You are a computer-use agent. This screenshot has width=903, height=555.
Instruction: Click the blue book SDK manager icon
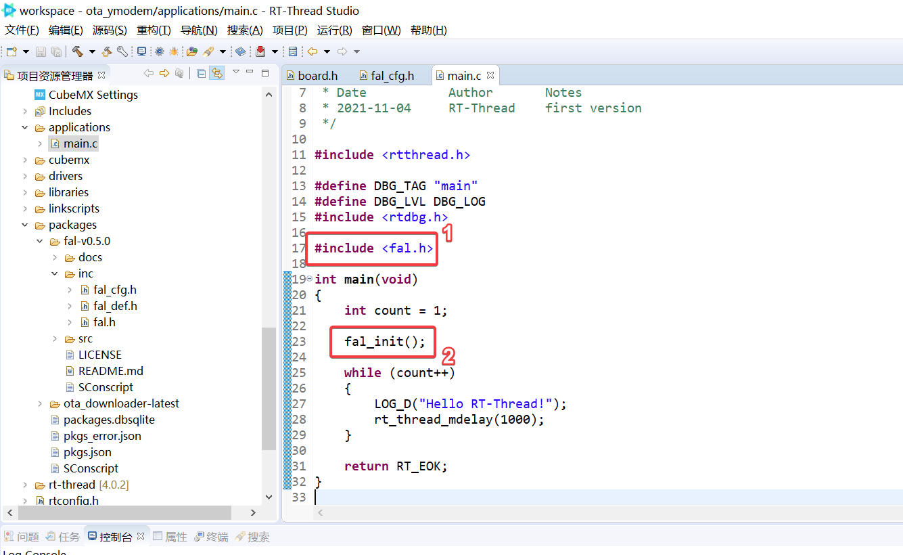pyautogui.click(x=241, y=51)
